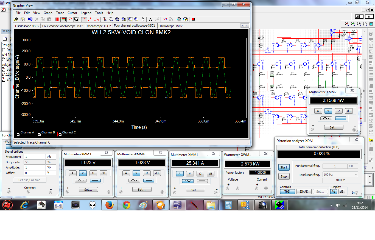Select the show symbols only icon
Image resolution: width=375 pixels, height=240 pixels.
[x=90, y=19]
